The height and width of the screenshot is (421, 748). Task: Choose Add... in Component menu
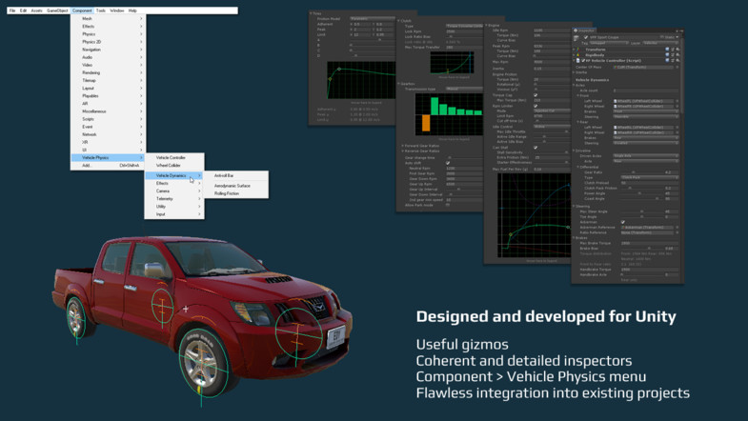click(x=109, y=166)
